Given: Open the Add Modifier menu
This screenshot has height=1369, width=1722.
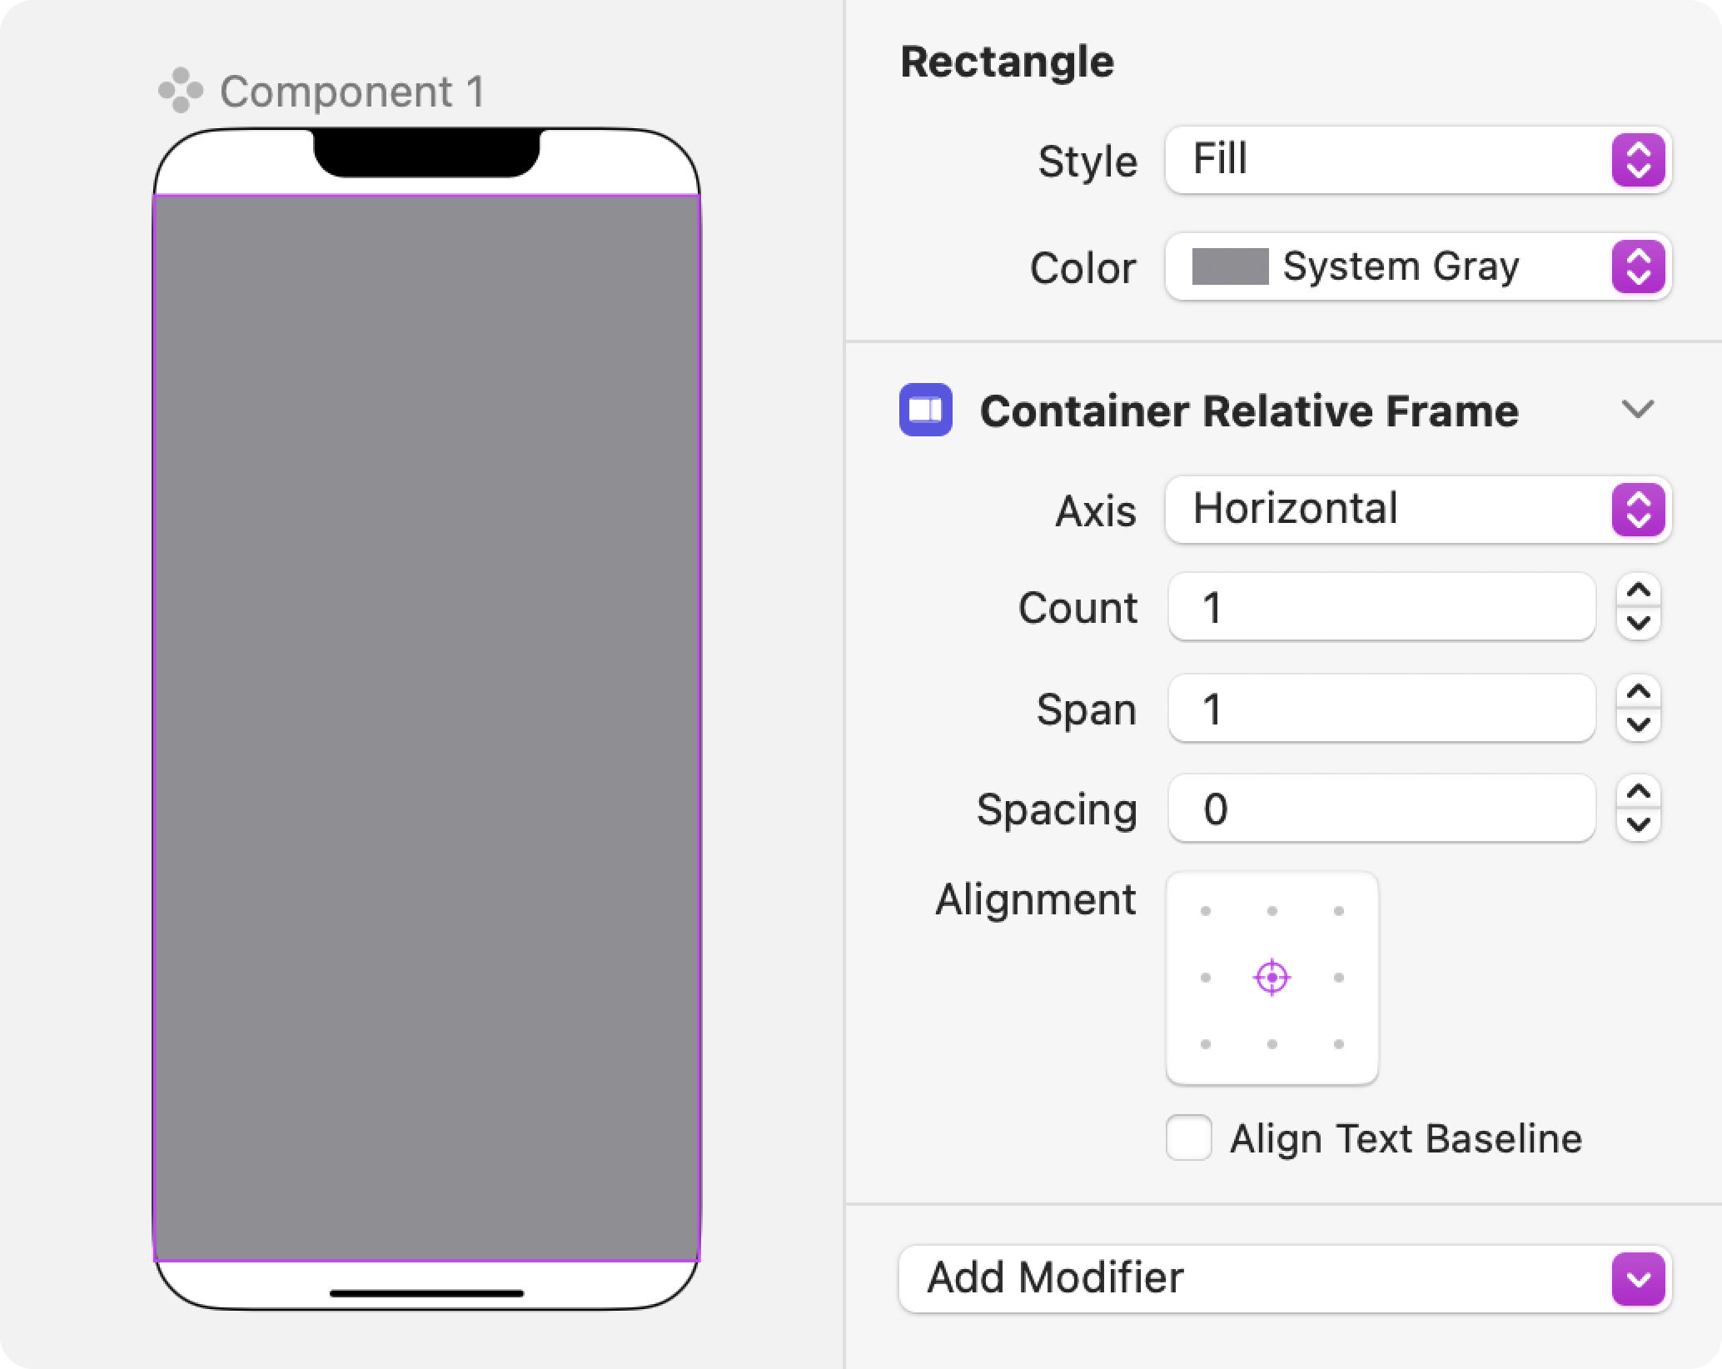Looking at the screenshot, I should [x=1285, y=1278].
